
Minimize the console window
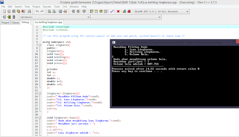click(x=228, y=42)
